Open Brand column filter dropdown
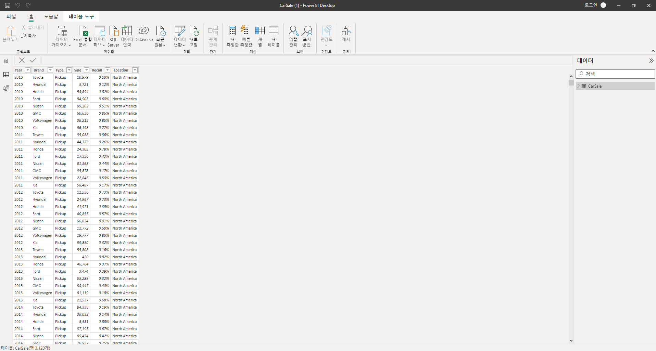Image resolution: width=656 pixels, height=351 pixels. coord(50,70)
